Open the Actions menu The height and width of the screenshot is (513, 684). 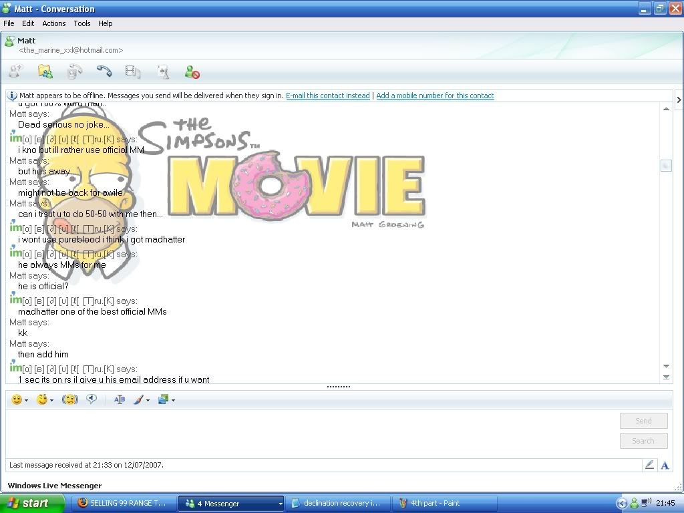[x=54, y=23]
